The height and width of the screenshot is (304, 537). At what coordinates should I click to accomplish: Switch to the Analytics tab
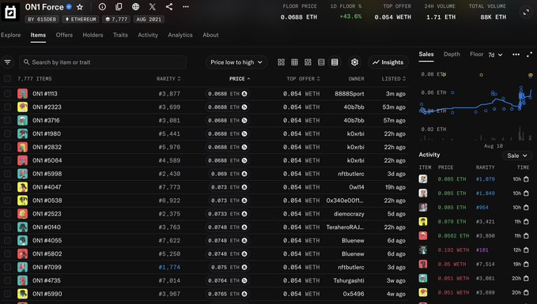pyautogui.click(x=180, y=35)
